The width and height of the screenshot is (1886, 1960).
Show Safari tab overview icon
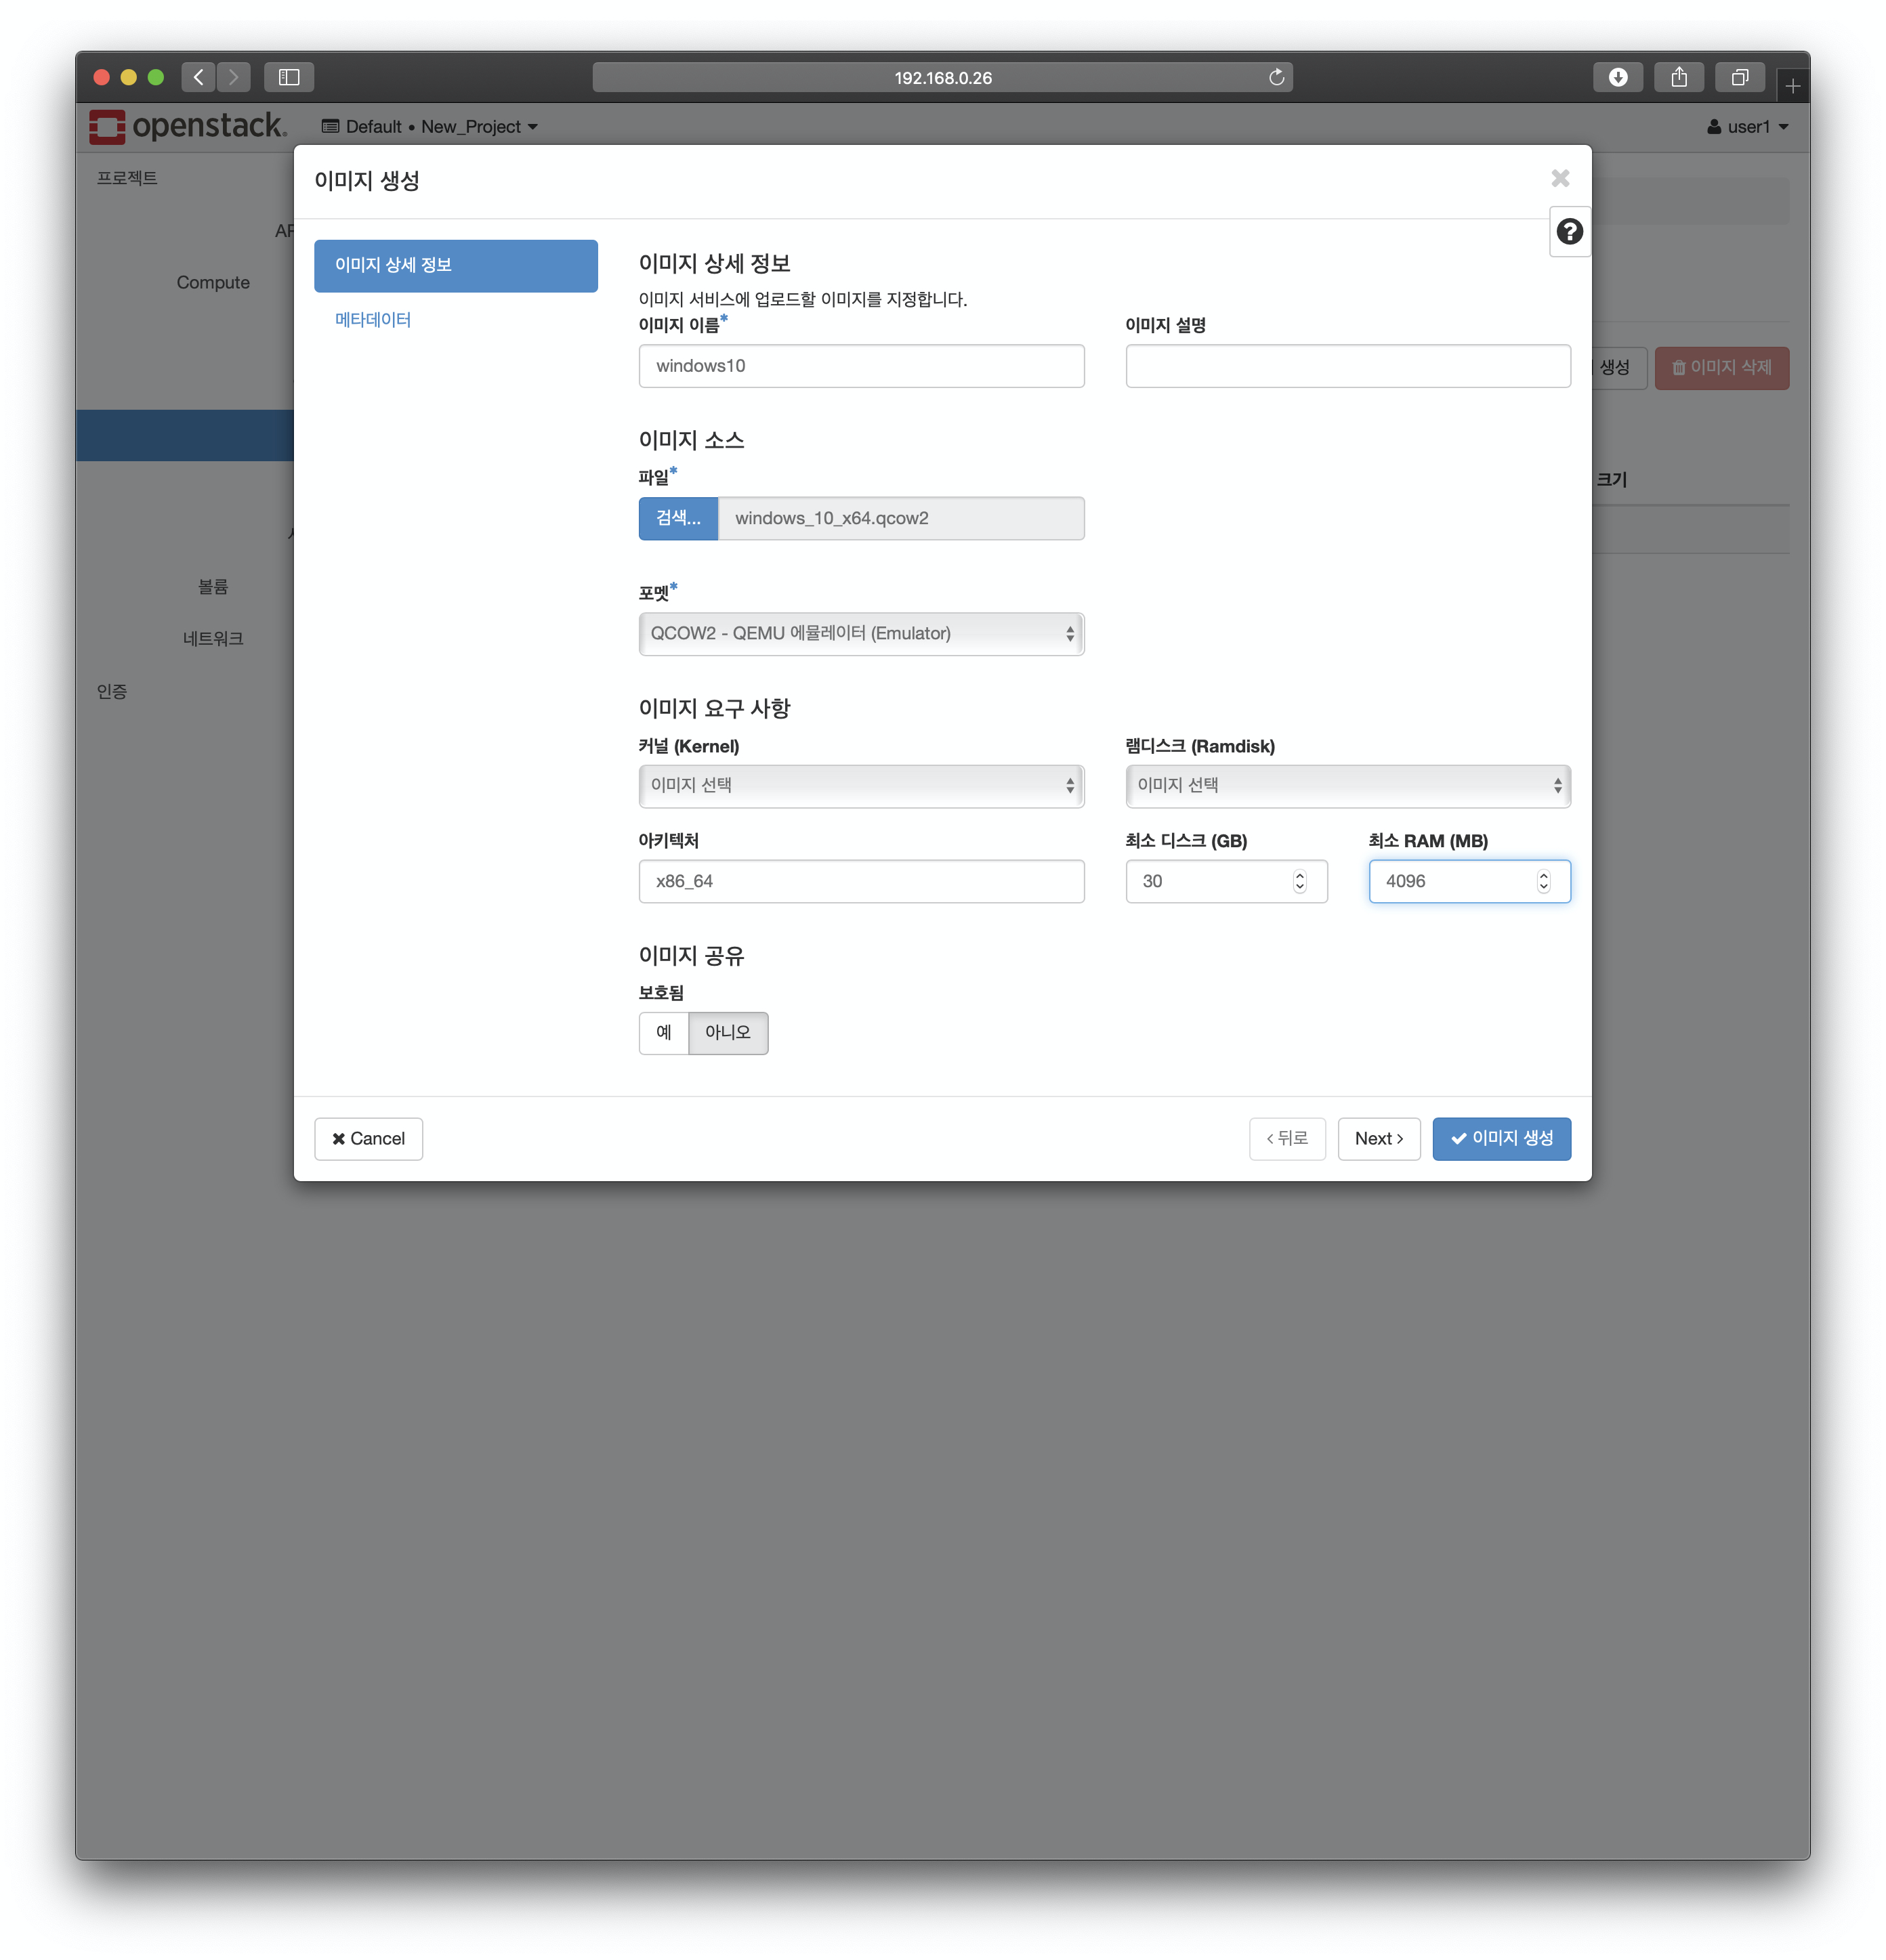[x=1739, y=77]
